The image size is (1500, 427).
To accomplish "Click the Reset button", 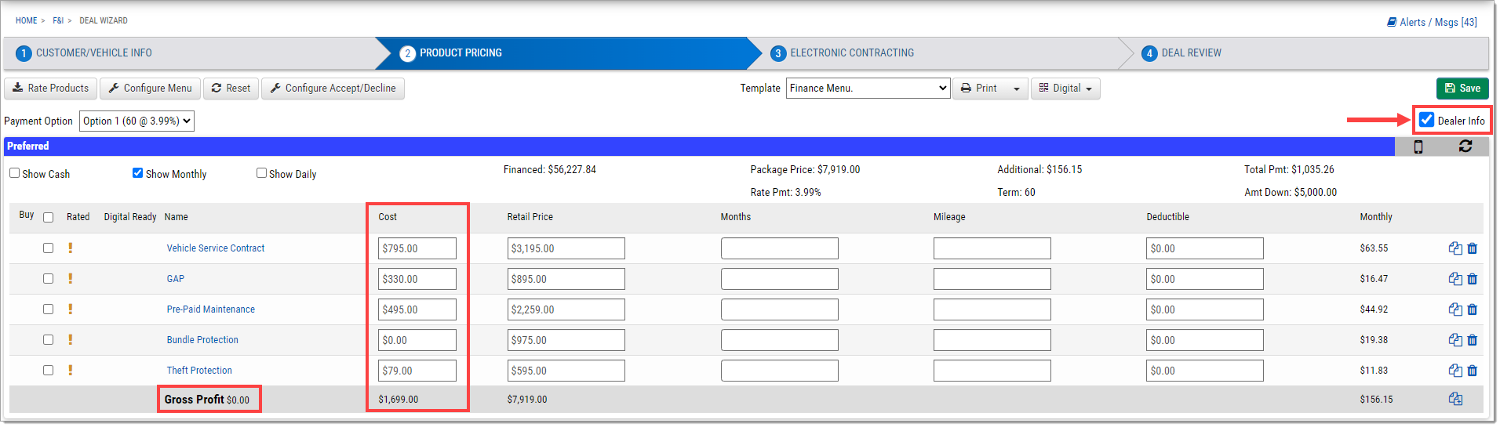I will pos(231,89).
